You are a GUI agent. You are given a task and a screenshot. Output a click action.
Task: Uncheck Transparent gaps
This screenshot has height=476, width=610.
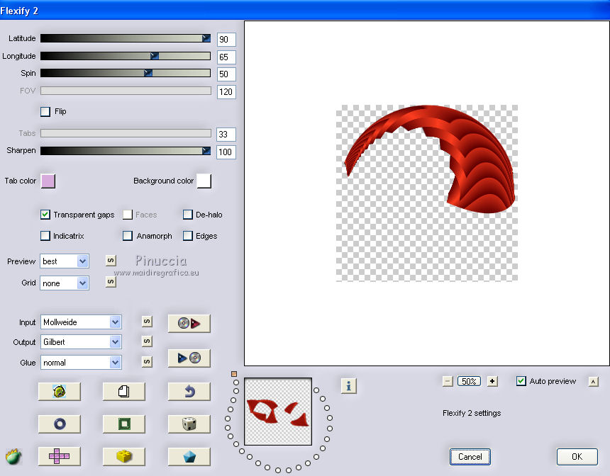pos(45,215)
